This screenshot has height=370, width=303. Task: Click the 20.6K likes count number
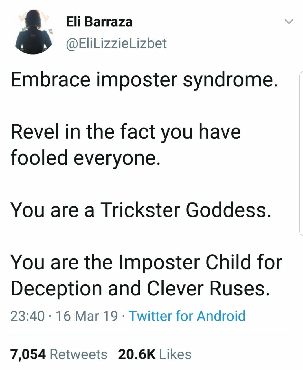[x=137, y=354]
